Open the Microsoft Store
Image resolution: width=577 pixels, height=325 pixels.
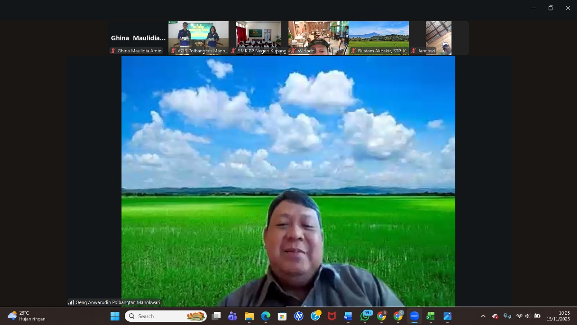[282, 316]
